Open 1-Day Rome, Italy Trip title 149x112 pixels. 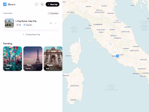point(26,21)
